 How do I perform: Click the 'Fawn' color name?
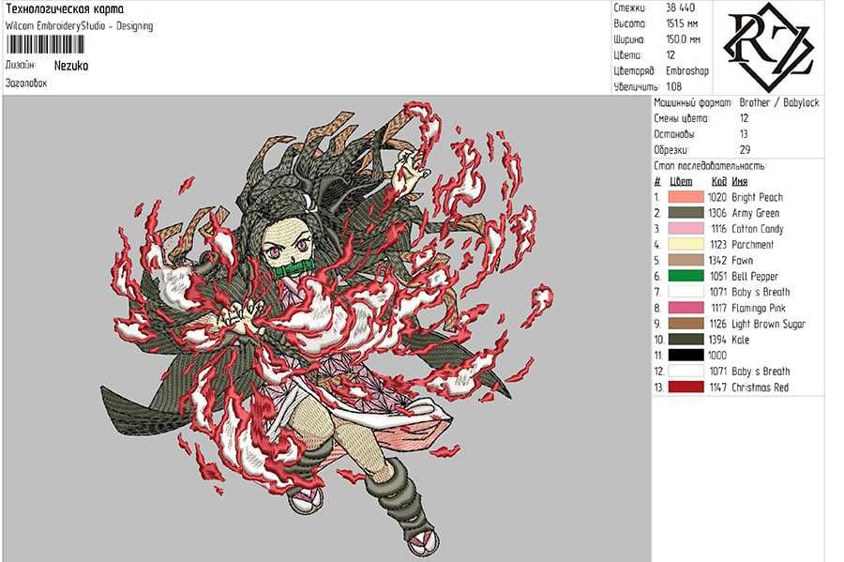pos(743,261)
